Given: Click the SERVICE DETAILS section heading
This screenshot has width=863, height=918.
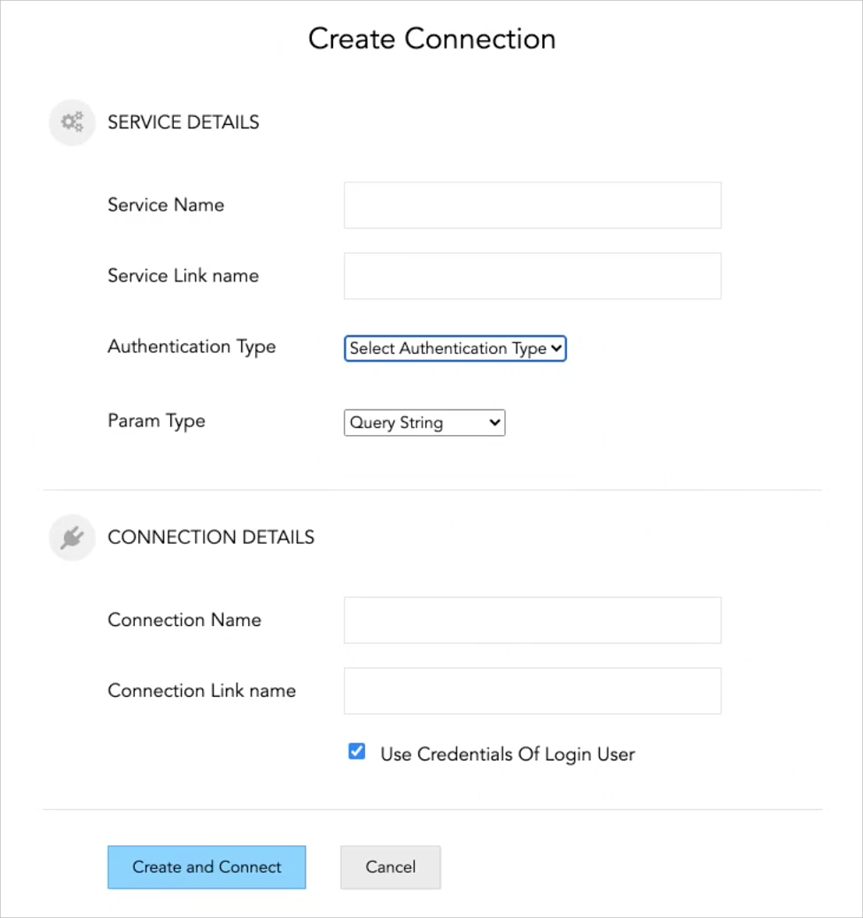Looking at the screenshot, I should (x=184, y=122).
